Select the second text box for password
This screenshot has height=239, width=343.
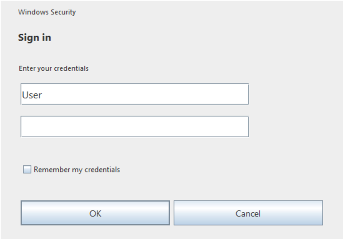[135, 127]
